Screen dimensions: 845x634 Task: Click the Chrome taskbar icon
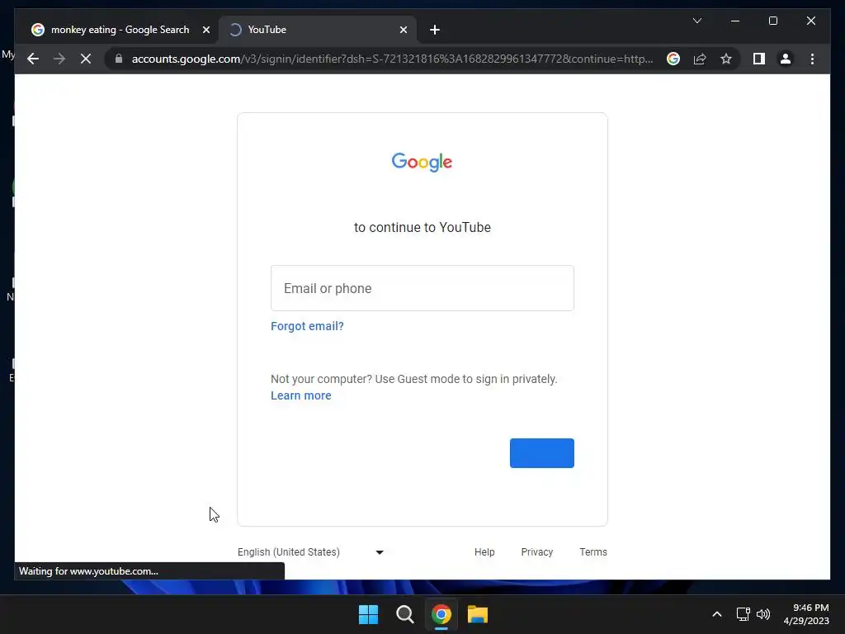[x=441, y=614]
